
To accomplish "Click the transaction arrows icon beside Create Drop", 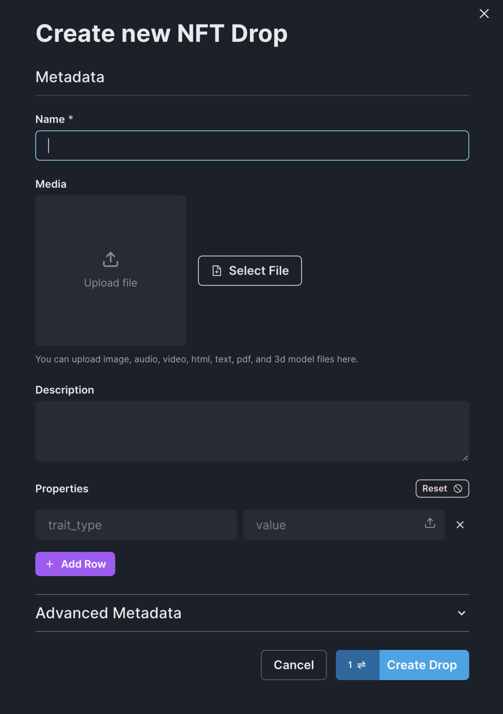I will [361, 665].
